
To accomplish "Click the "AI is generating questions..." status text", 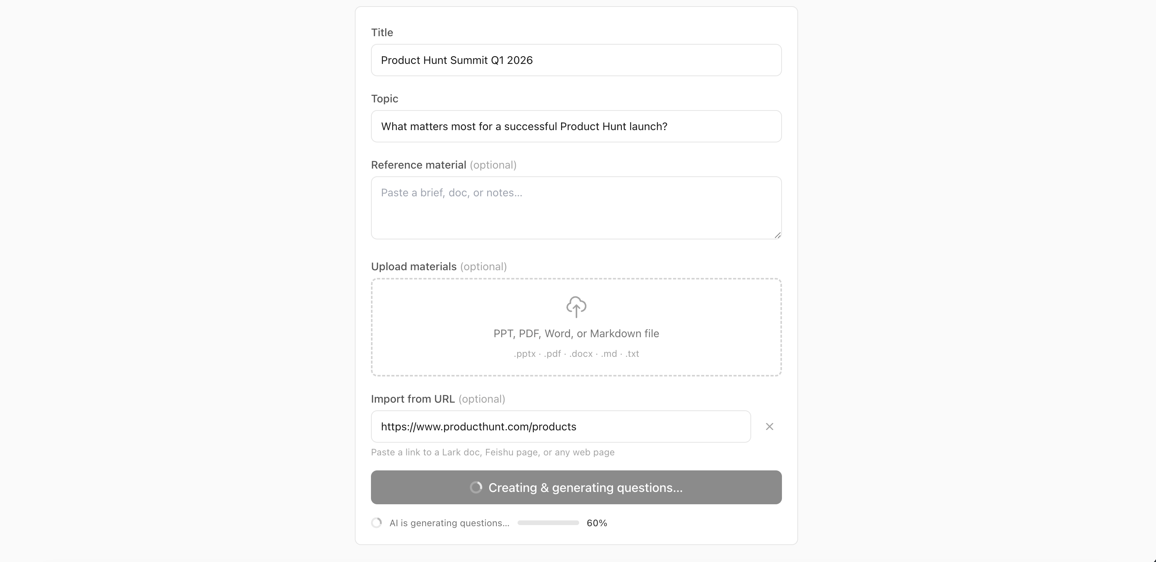I will point(449,523).
